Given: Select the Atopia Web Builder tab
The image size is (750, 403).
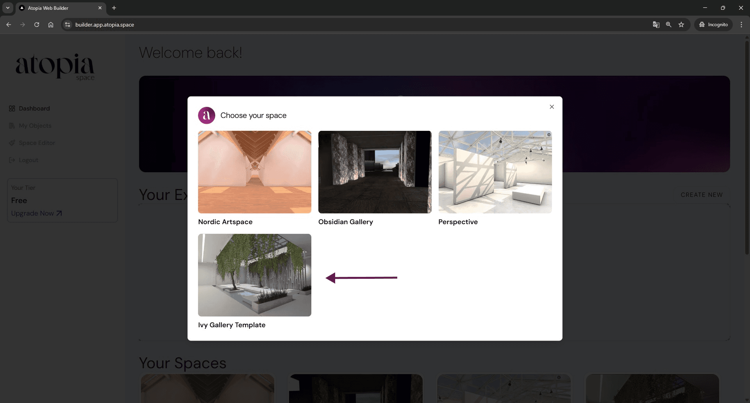Looking at the screenshot, I should pyautogui.click(x=61, y=8).
